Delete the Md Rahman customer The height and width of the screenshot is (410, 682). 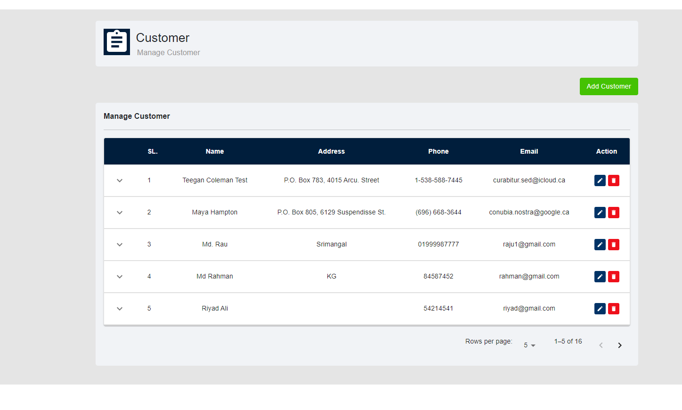(x=613, y=277)
